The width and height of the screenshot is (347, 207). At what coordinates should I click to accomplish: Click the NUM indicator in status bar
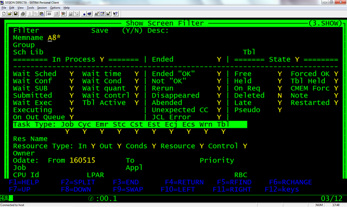[x=319, y=205]
